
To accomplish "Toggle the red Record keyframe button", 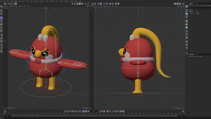I will 102,111.
